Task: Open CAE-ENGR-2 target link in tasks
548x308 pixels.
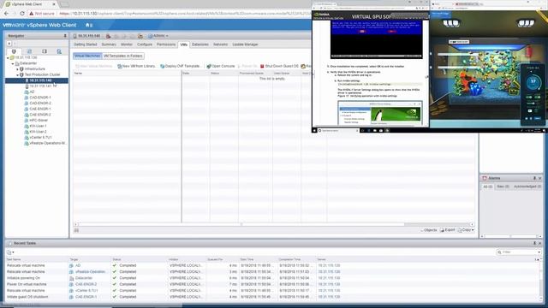Action: tap(86, 284)
